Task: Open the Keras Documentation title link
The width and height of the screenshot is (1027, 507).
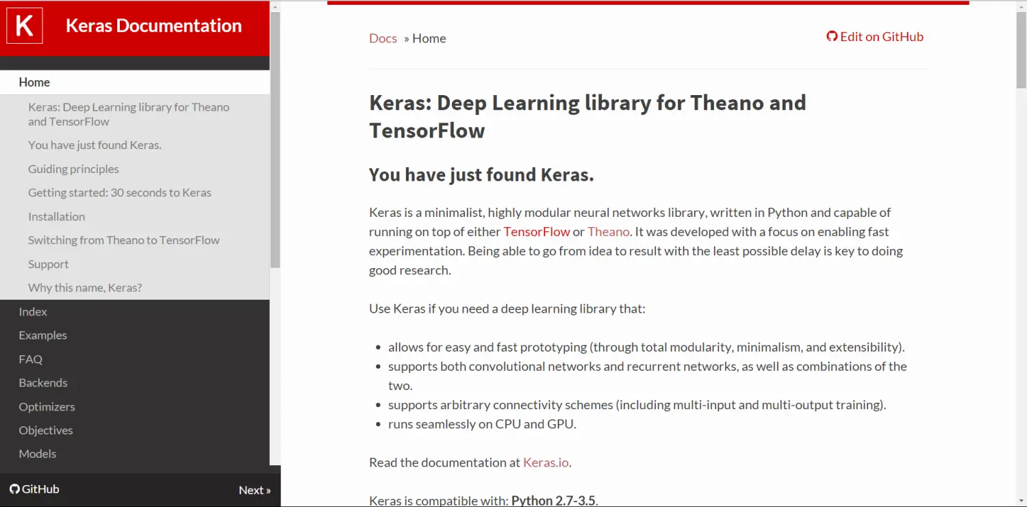Action: tap(153, 26)
